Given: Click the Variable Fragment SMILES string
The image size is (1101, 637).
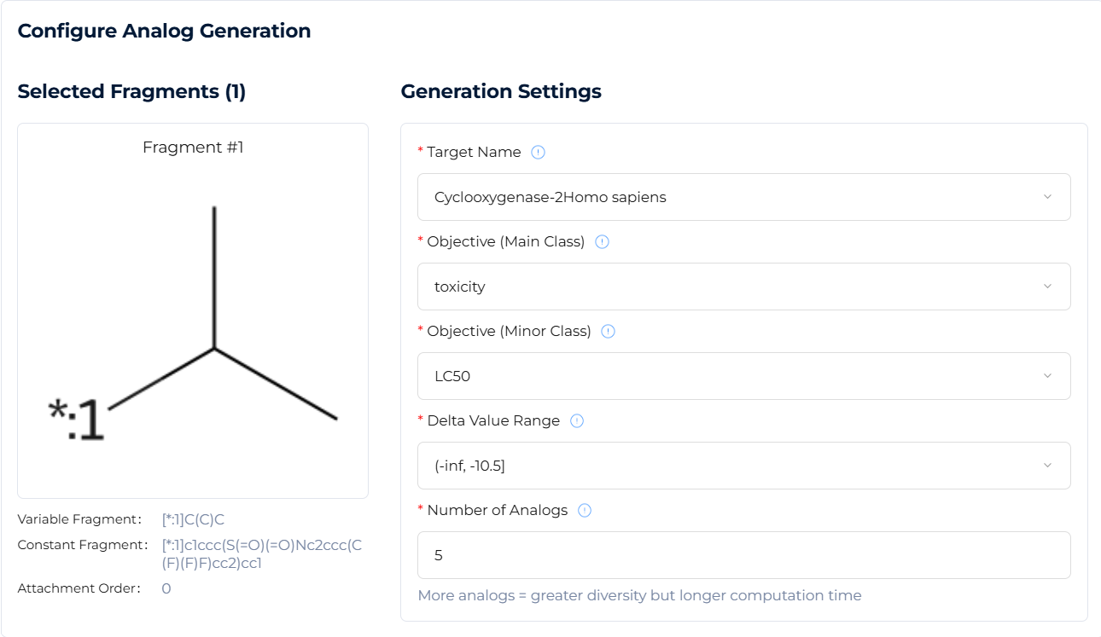Looking at the screenshot, I should 193,519.
